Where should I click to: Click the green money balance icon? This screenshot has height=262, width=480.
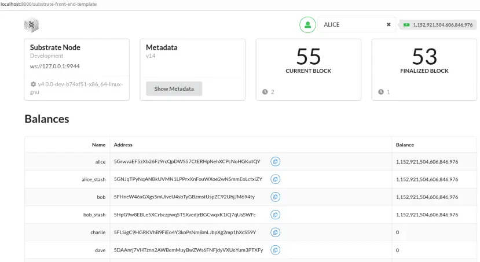pos(406,25)
